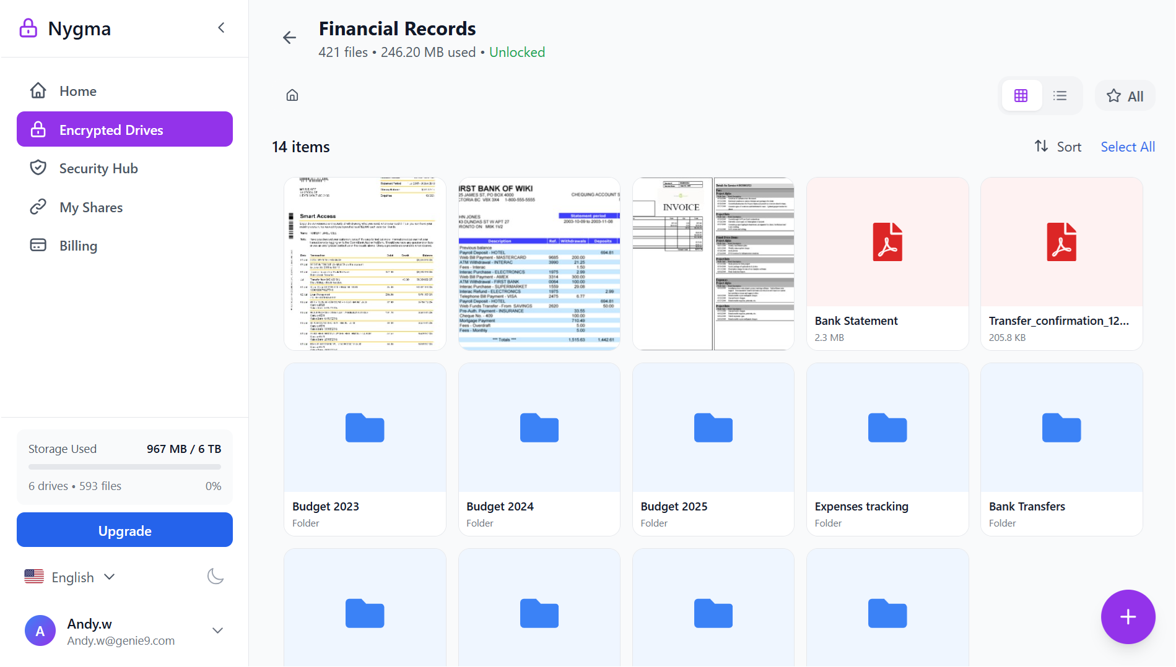Click the Upgrade button
The image size is (1176, 667).
pyautogui.click(x=124, y=530)
